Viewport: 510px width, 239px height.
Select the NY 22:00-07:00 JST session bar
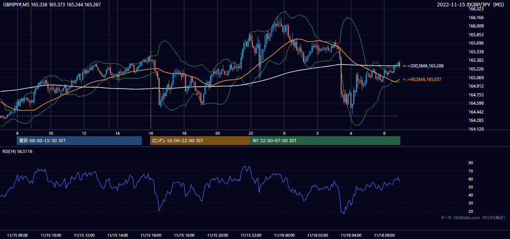pos(325,141)
